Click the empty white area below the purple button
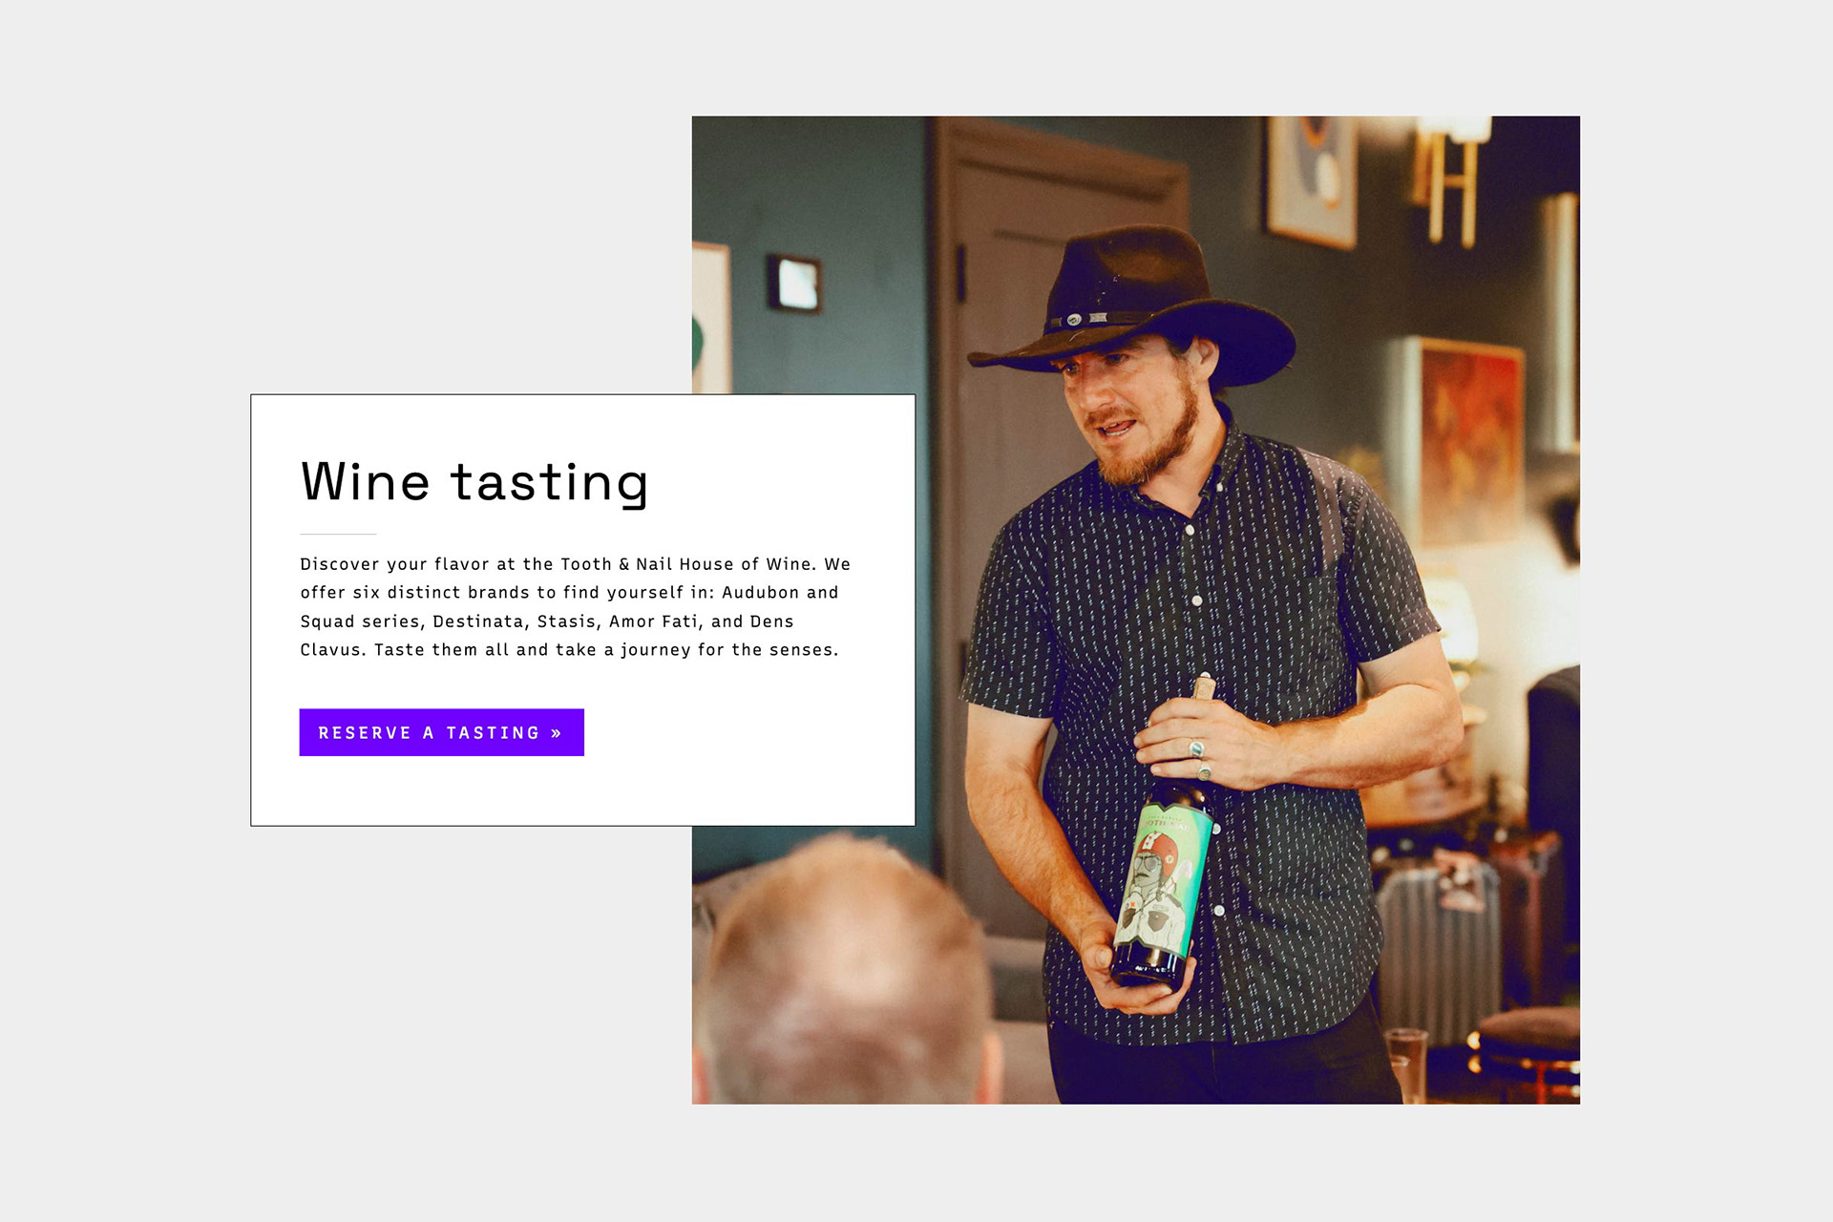 pos(582,790)
